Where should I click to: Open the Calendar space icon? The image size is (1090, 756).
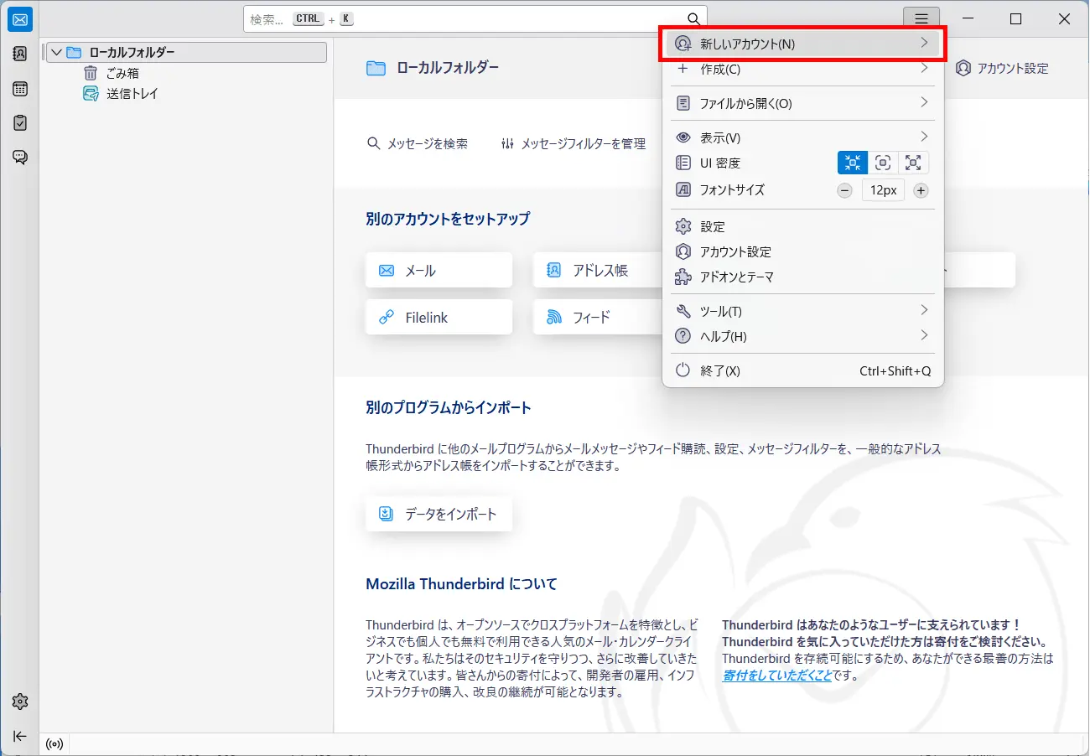coord(20,89)
